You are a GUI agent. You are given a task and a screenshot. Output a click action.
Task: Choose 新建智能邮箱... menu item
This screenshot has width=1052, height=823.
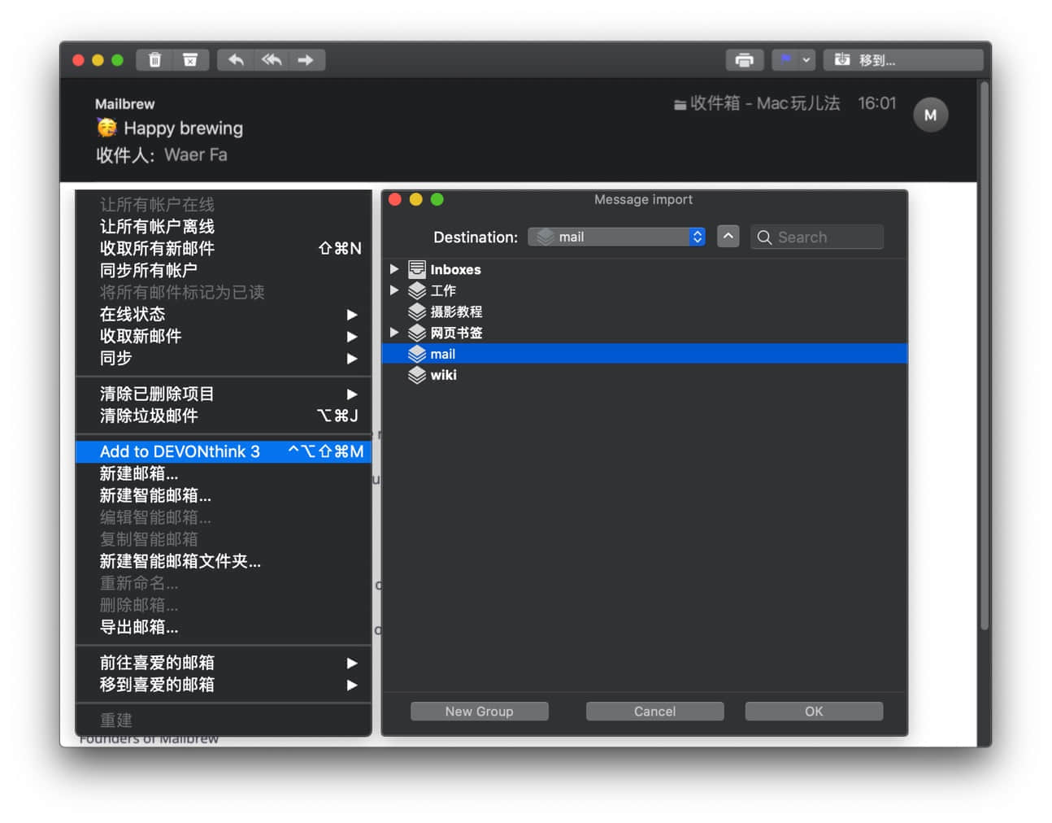(x=224, y=496)
